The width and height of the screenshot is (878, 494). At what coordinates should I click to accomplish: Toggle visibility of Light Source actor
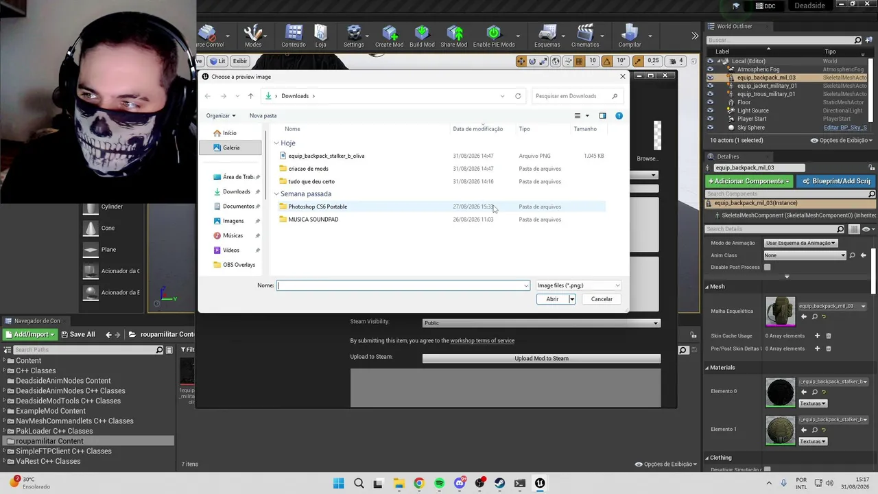pyautogui.click(x=710, y=110)
